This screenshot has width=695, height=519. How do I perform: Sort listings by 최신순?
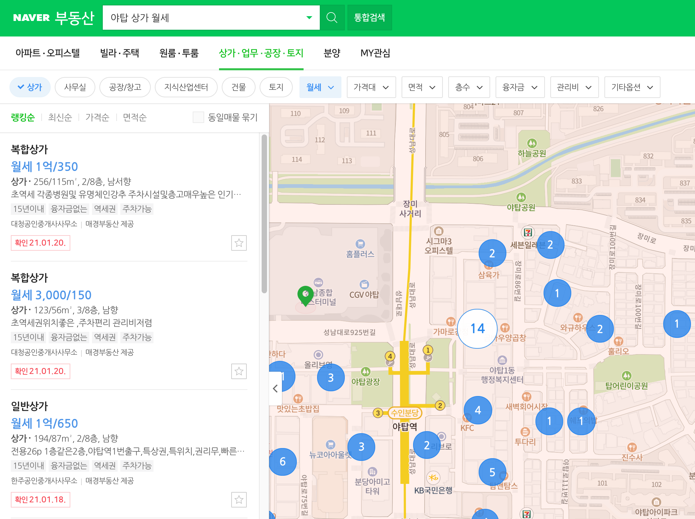(60, 117)
